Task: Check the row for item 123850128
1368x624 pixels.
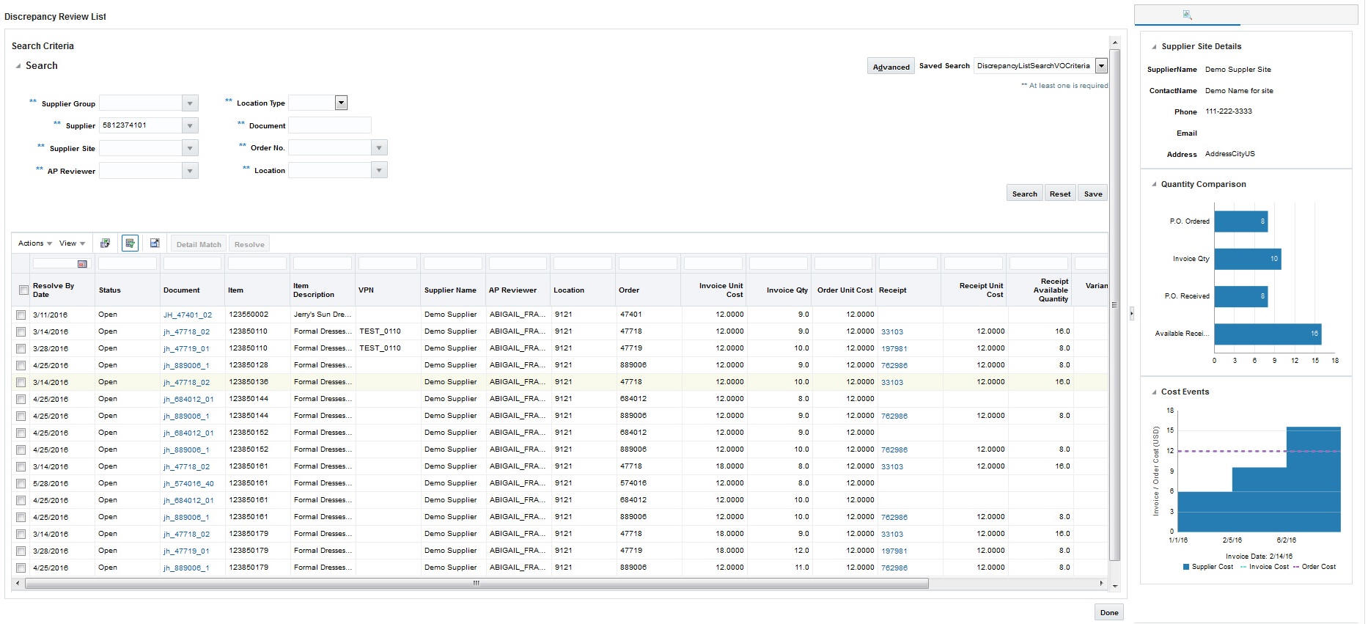Action: click(x=21, y=366)
